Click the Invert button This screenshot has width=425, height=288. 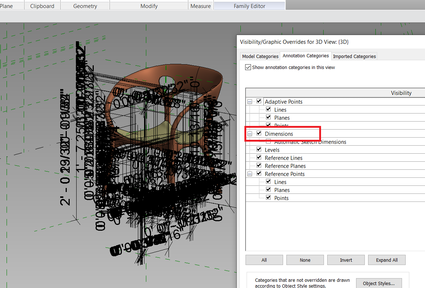point(346,260)
